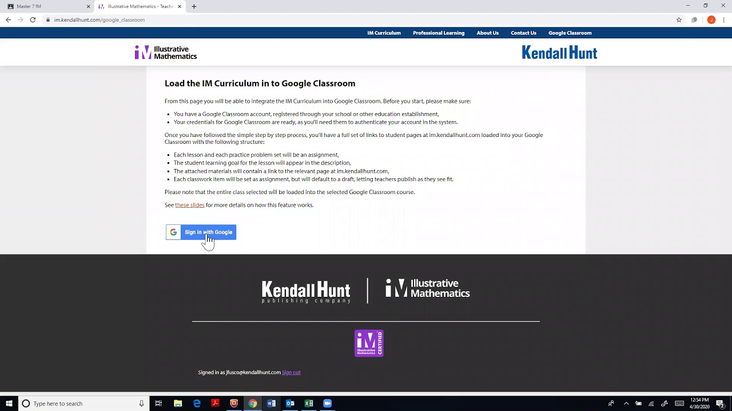Open the People icon in system tray
The height and width of the screenshot is (411, 732).
611,404
